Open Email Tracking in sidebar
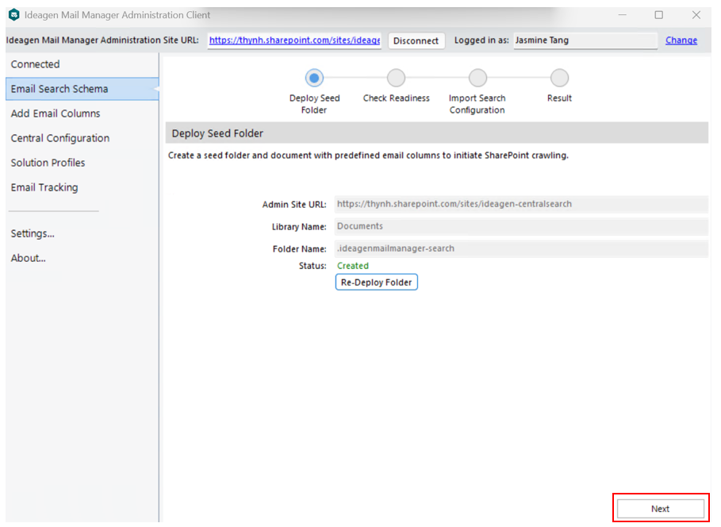This screenshot has height=527, width=721. pyautogui.click(x=44, y=187)
